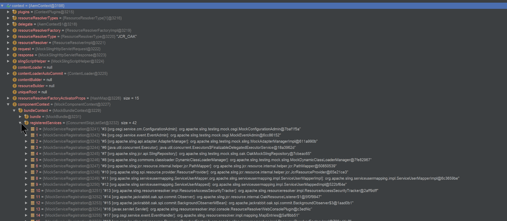Expand the resourceResolverFactory node
This screenshot has height=221, width=507.
click(x=8, y=30)
